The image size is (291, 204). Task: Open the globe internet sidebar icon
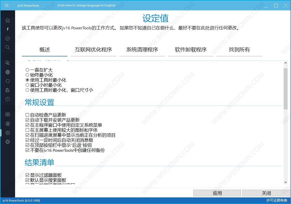coord(8,72)
